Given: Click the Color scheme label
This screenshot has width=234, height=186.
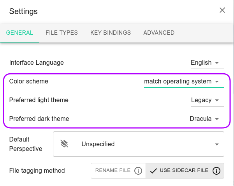Looking at the screenshot, I should [x=29, y=81].
